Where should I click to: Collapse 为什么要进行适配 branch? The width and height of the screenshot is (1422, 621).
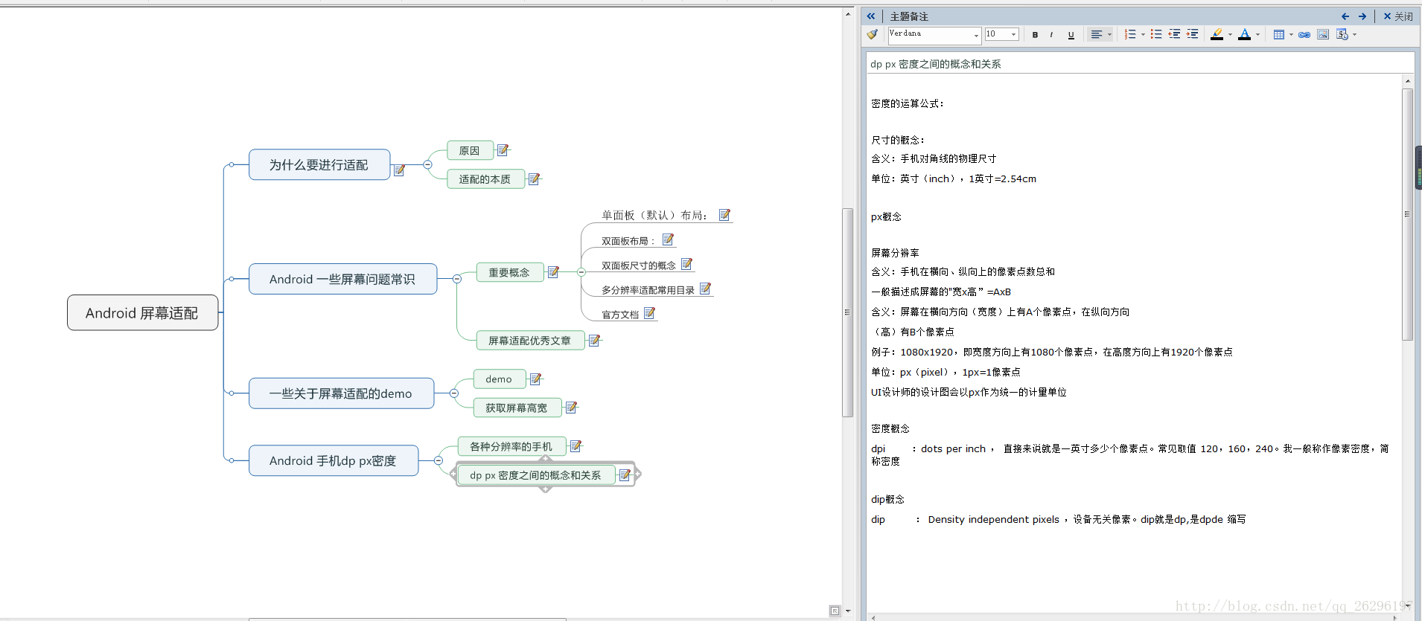click(x=427, y=164)
